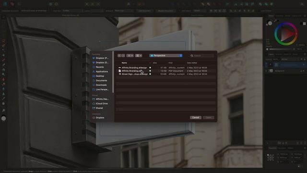
Task: Open the group-by options dropdown
Action: coord(139,56)
